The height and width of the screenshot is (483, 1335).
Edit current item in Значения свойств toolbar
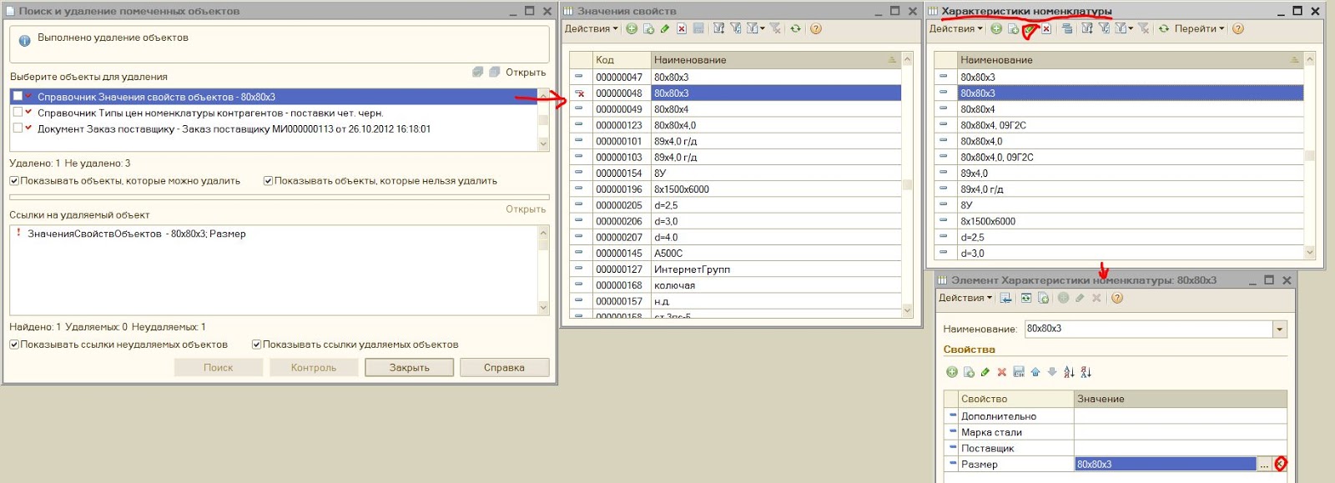pos(664,28)
